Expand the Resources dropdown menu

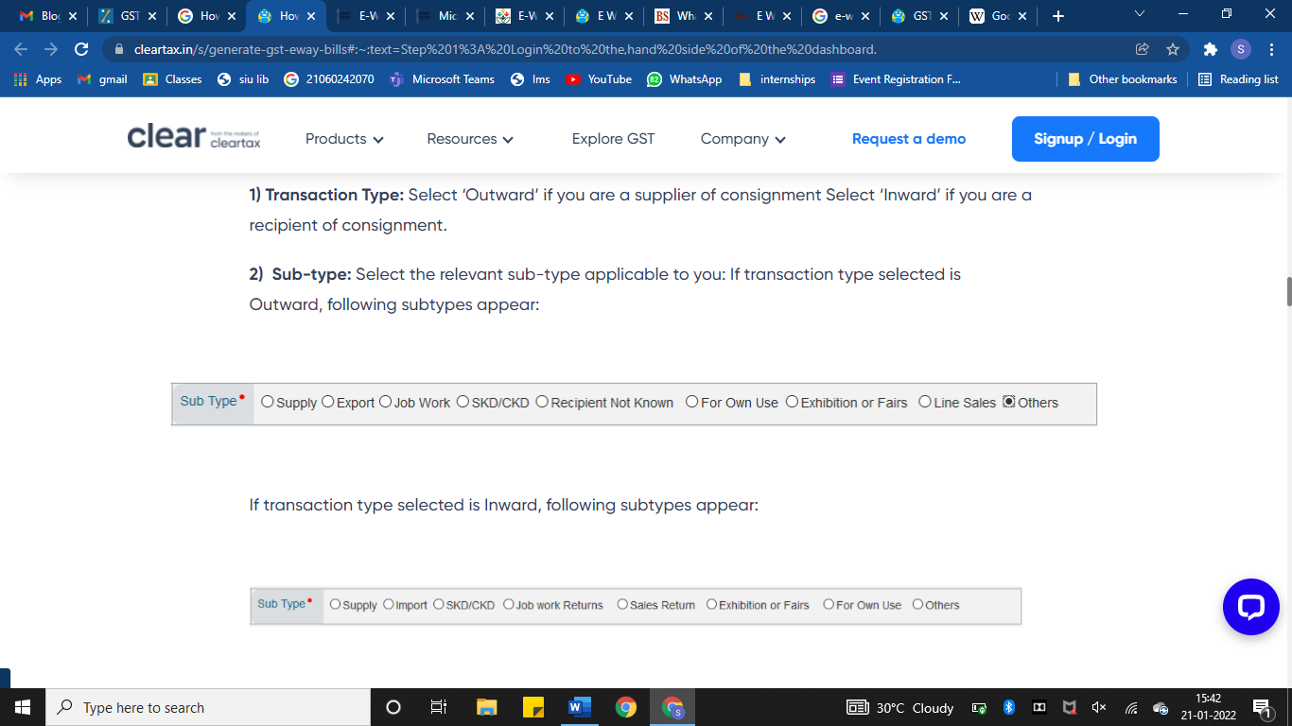tap(470, 138)
